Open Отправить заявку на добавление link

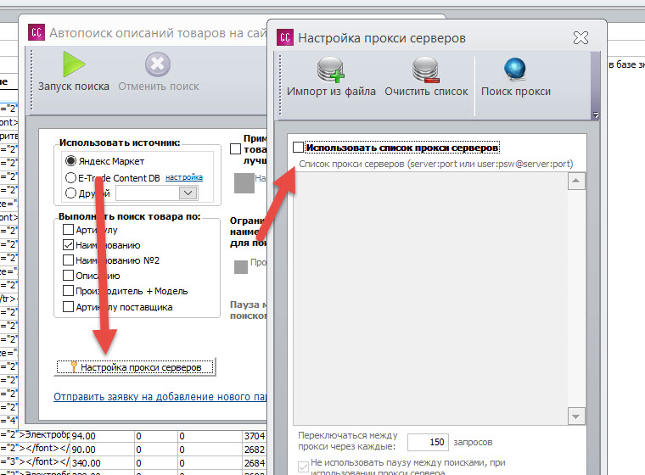click(160, 397)
